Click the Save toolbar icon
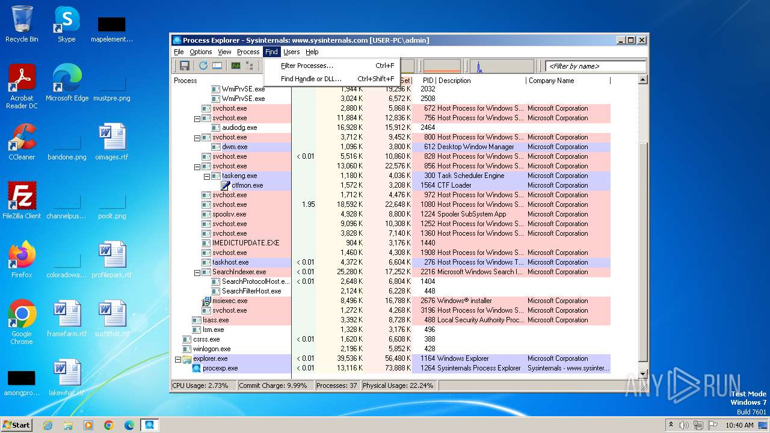This screenshot has height=433, width=770. click(x=185, y=66)
